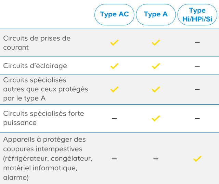Click Type AC checkmark for circuits spécialisés autres
Image resolution: width=219 pixels, height=184 pixels.
click(114, 89)
